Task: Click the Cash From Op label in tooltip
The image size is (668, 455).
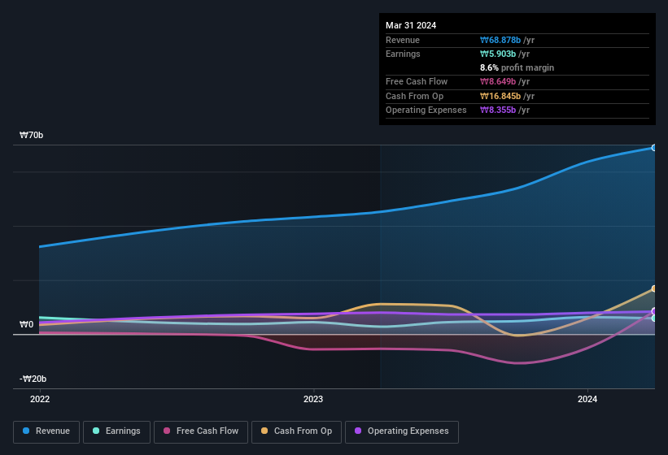Action: (414, 96)
